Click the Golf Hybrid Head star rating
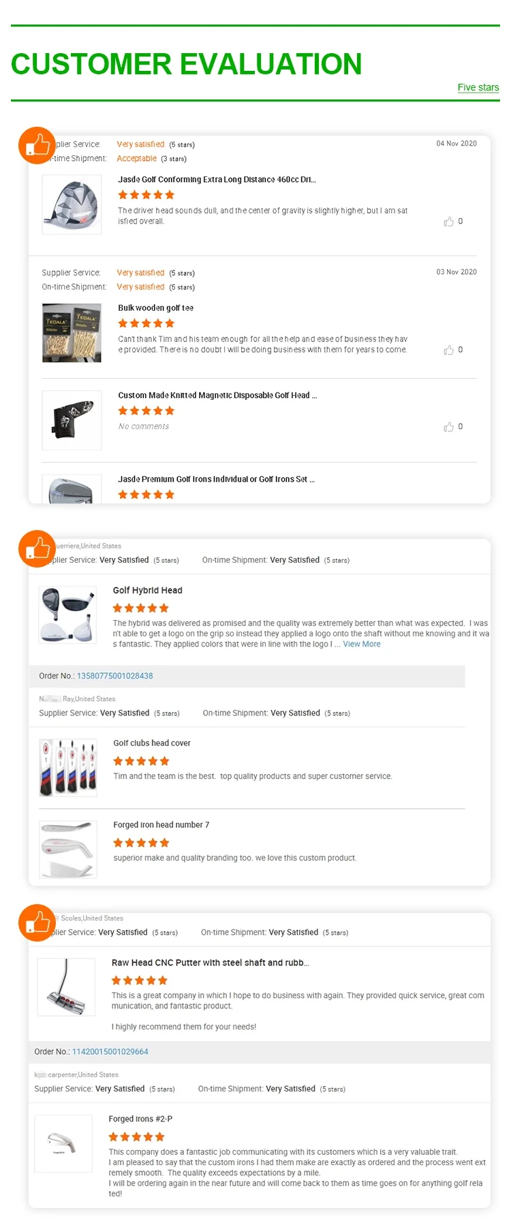This screenshot has width=511, height=1223. [x=140, y=608]
